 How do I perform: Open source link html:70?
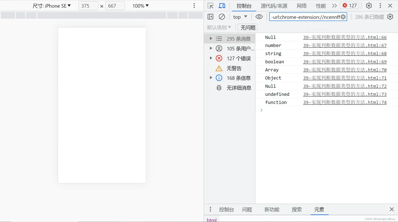[345, 70]
